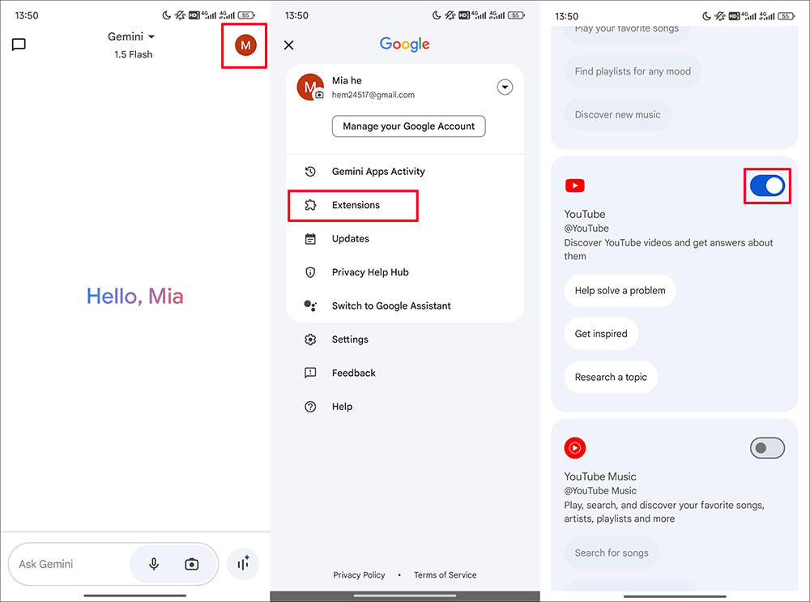The width and height of the screenshot is (810, 602).
Task: Enable the YouTube Music extension toggle
Action: tap(767, 448)
